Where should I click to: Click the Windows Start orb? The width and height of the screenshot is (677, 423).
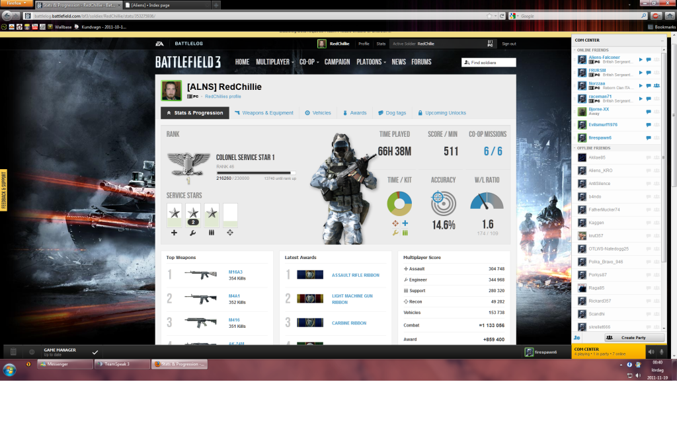[9, 369]
